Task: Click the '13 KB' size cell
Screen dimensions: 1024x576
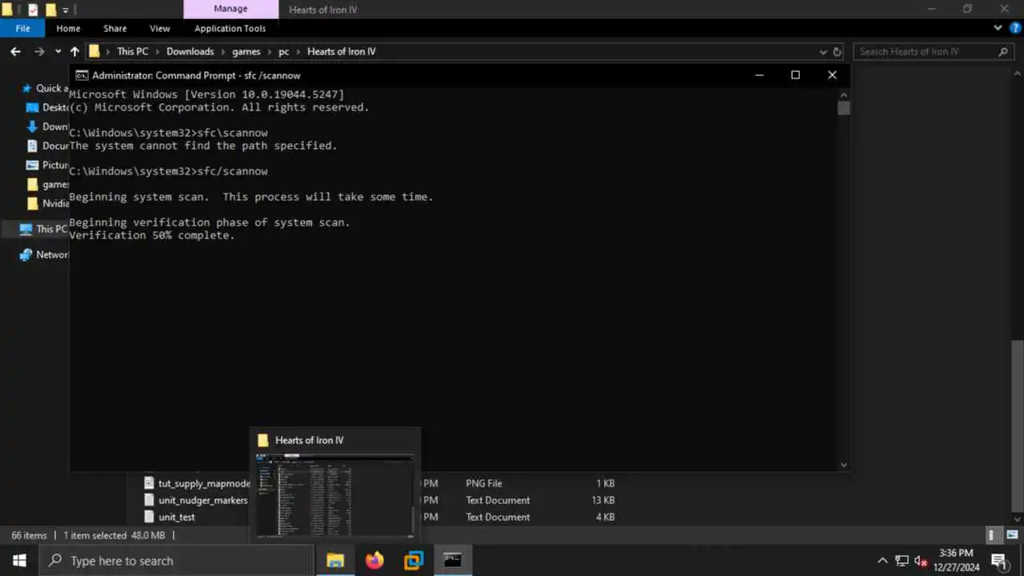Action: tap(602, 500)
